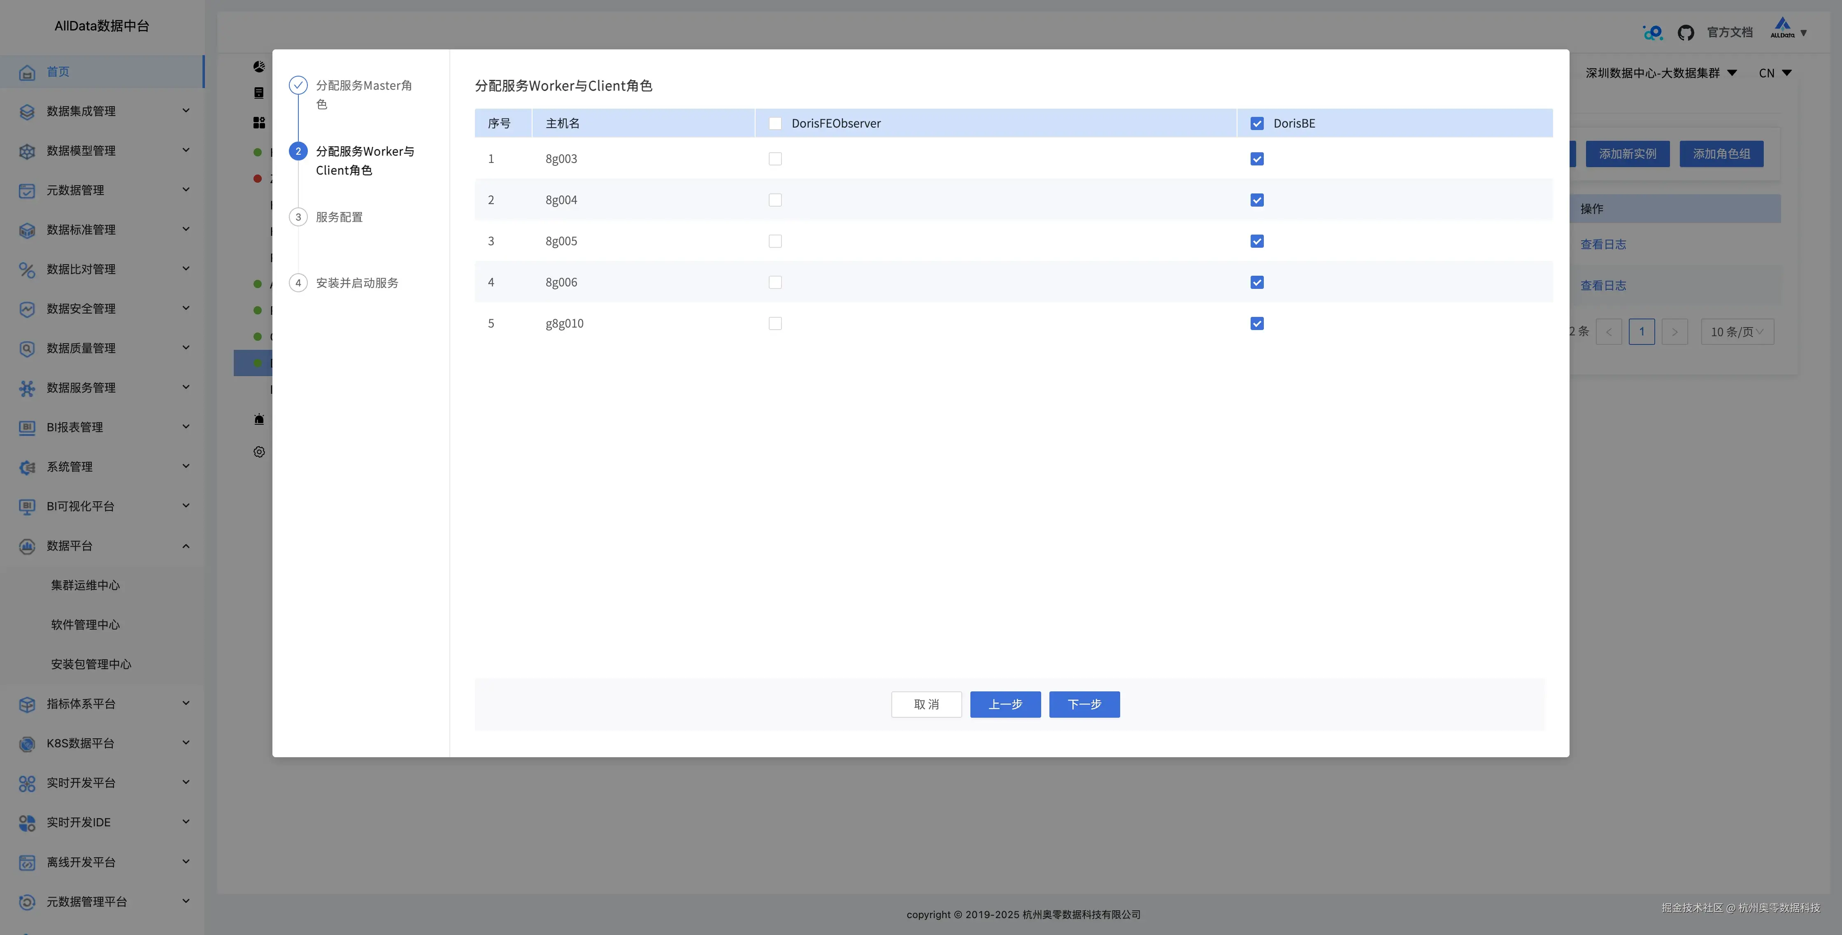Click the 取消 button

[926, 705]
